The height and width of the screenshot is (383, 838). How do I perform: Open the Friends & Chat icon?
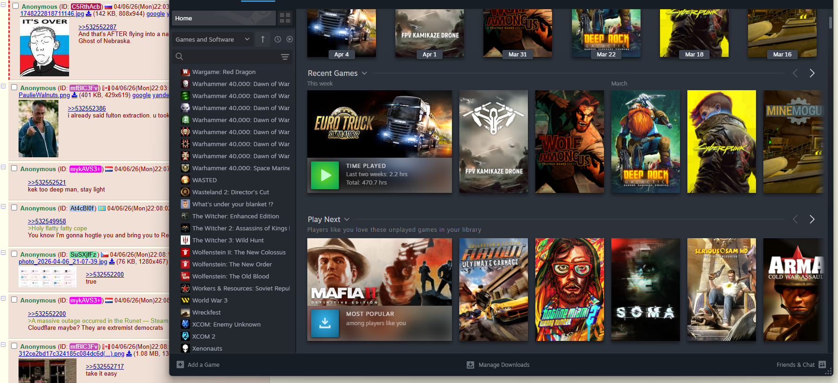click(x=822, y=364)
